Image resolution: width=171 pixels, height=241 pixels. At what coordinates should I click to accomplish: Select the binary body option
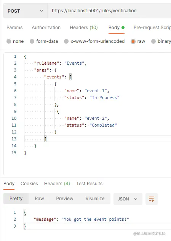pos(161,41)
